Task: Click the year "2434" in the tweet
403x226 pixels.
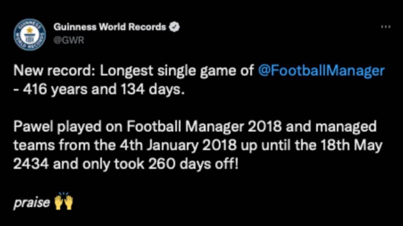Action: pos(31,164)
